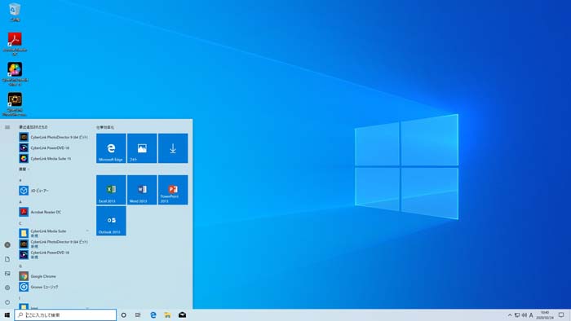
Task: Open CyberLink PhotoDirector 9 under letter C
Action: 54,244
